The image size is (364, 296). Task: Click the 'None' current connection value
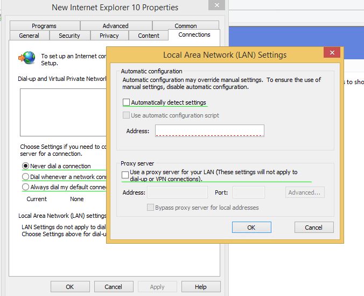(77, 199)
